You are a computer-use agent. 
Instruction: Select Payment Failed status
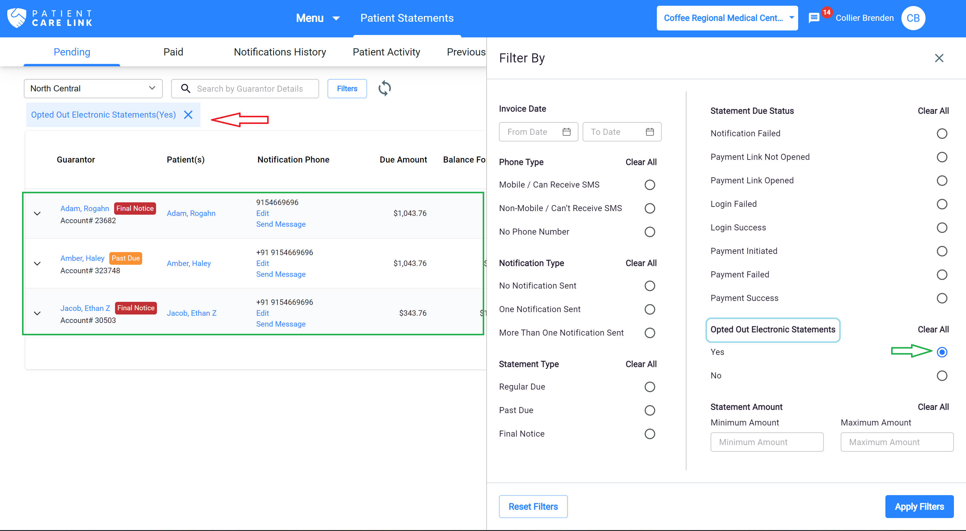(942, 275)
